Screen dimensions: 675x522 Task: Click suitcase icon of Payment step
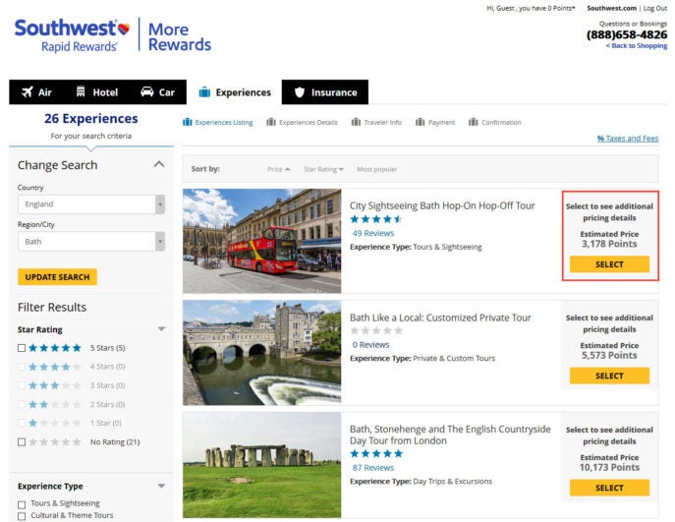click(420, 122)
